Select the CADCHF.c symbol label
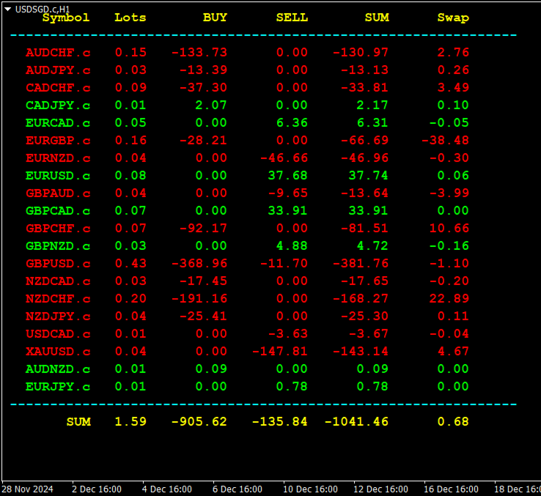Viewport: 541px width, 496px height. pyautogui.click(x=58, y=88)
